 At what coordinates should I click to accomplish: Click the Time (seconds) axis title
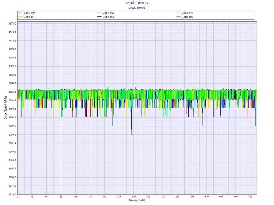pyautogui.click(x=137, y=200)
